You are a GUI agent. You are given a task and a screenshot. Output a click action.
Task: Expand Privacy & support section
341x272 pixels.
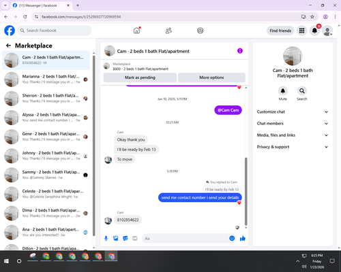pyautogui.click(x=293, y=147)
